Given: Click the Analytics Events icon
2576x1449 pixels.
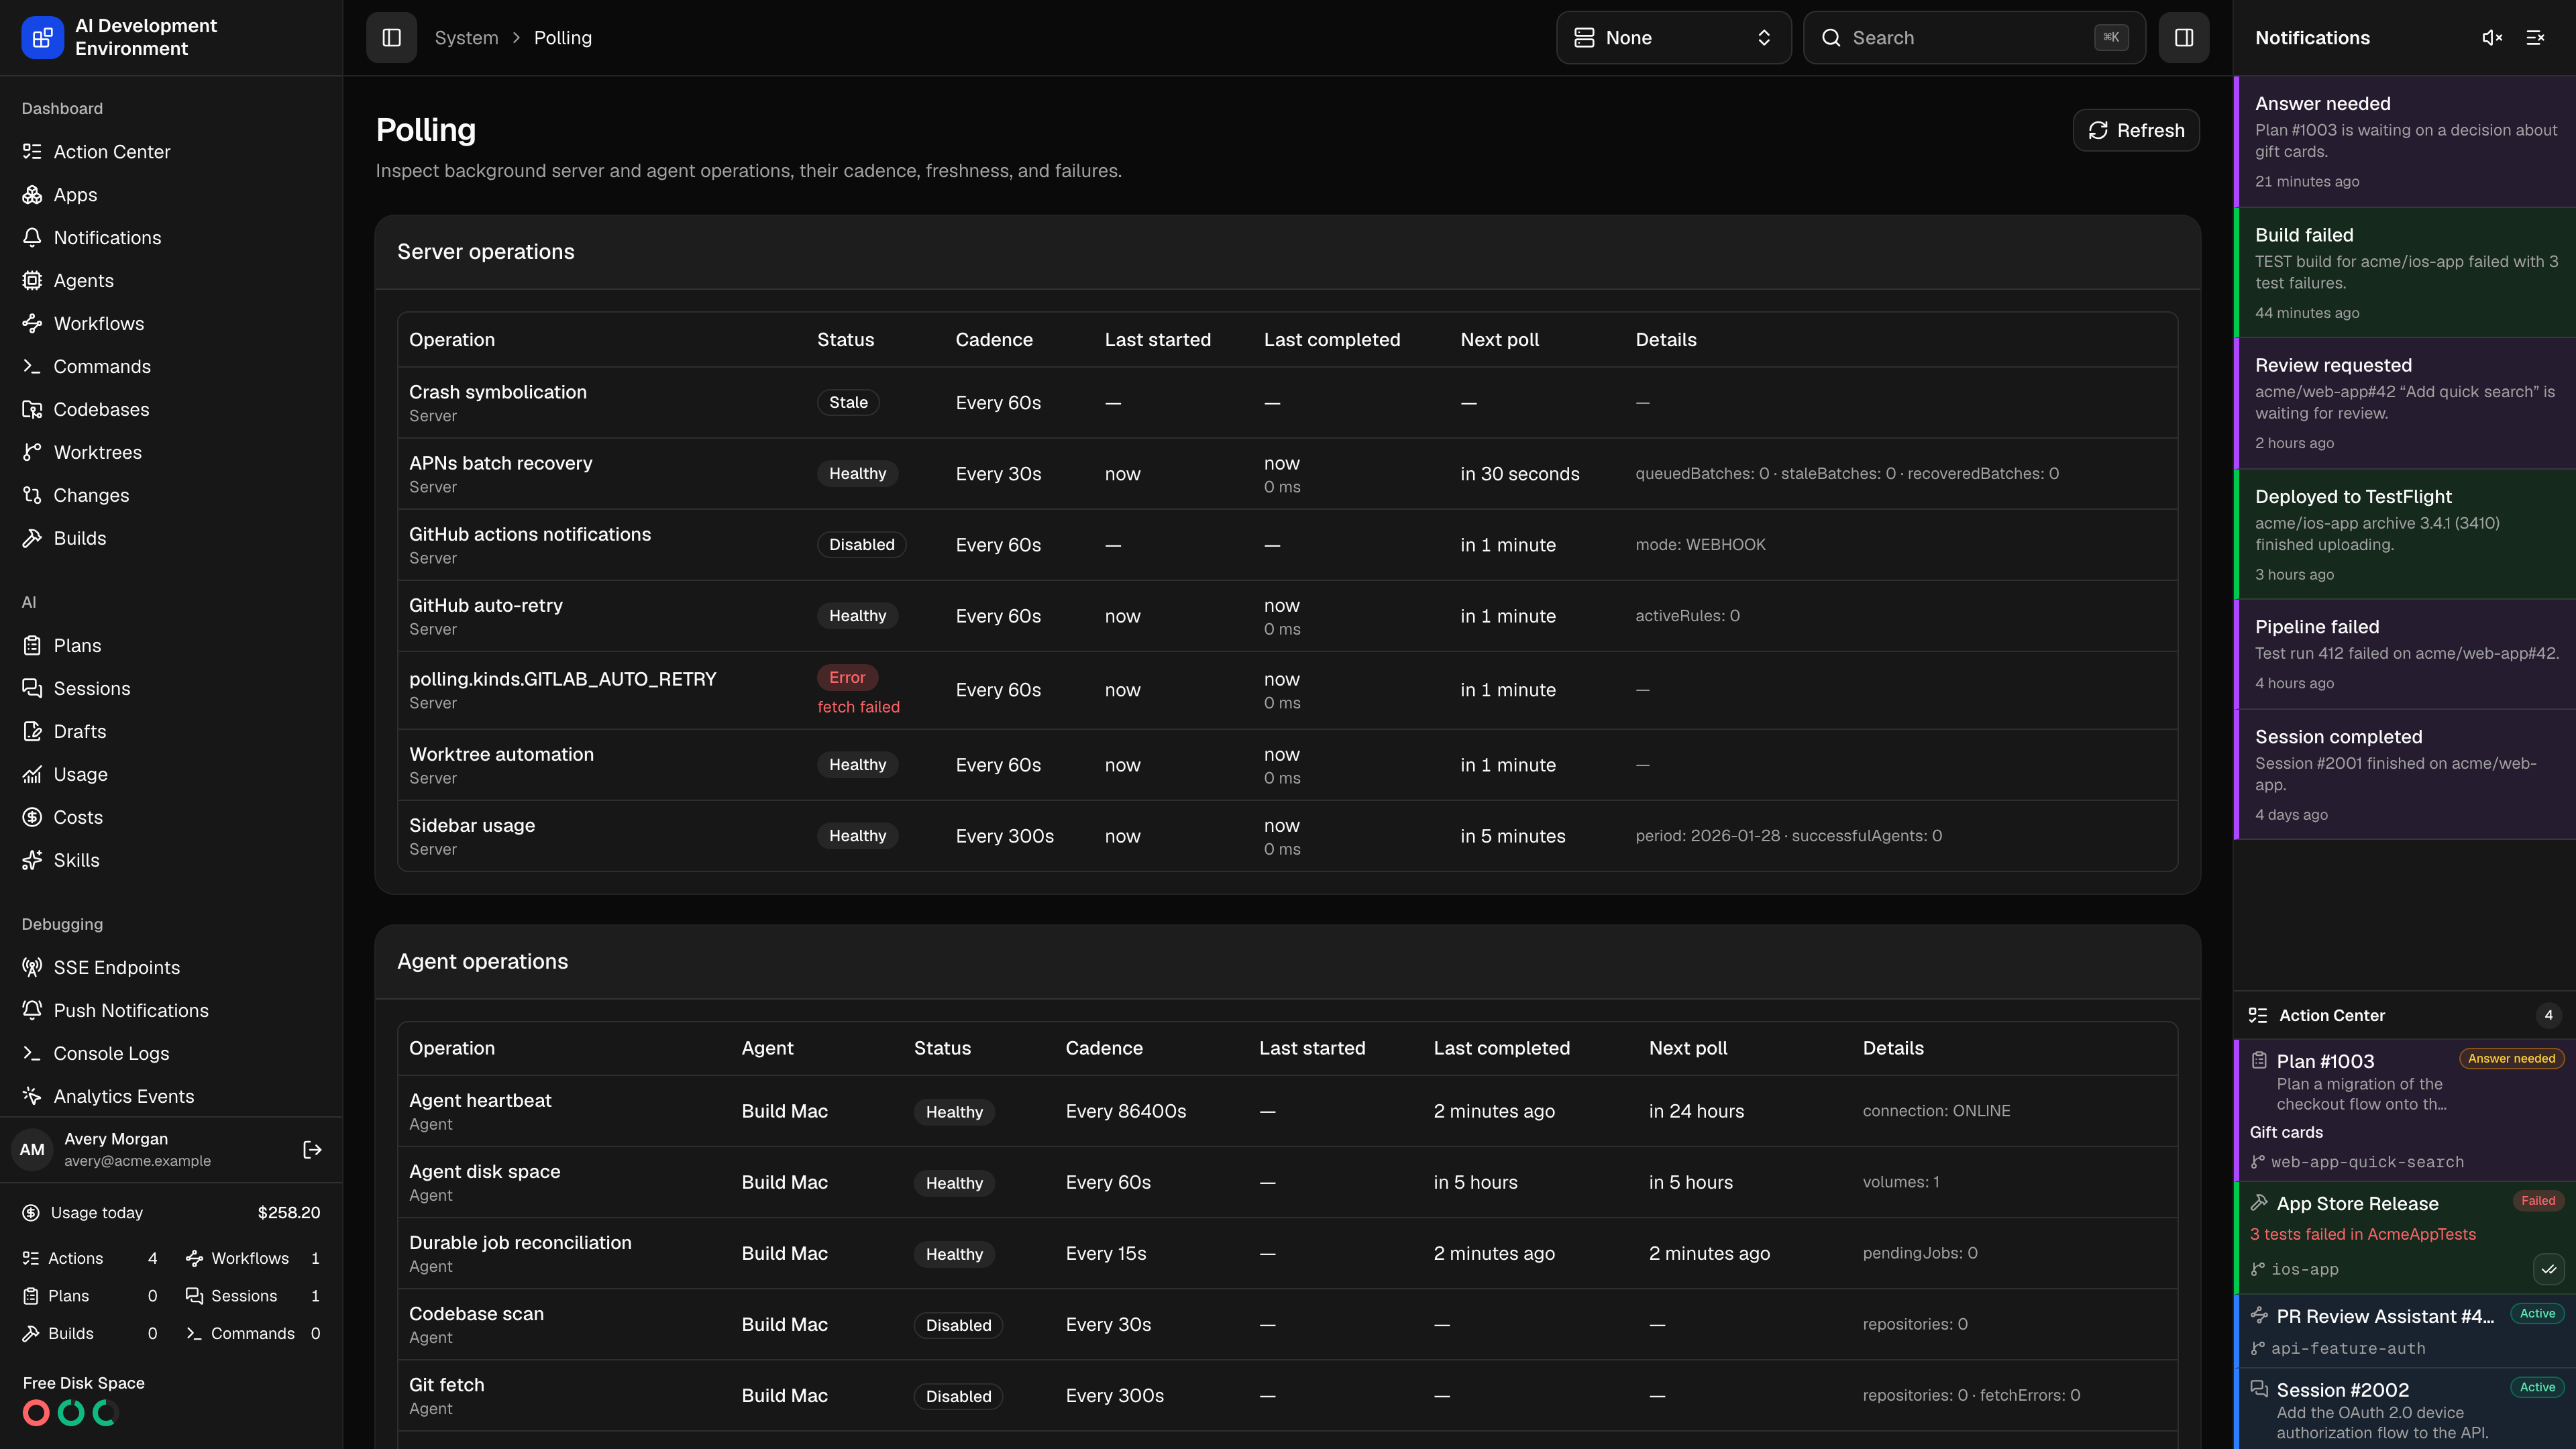Looking at the screenshot, I should pyautogui.click(x=32, y=1097).
